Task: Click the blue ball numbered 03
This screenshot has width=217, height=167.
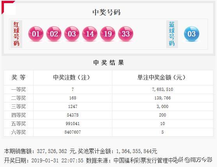Action: point(192,34)
